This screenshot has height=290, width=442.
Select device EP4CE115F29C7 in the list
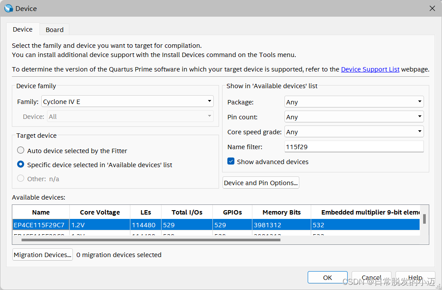click(x=41, y=225)
